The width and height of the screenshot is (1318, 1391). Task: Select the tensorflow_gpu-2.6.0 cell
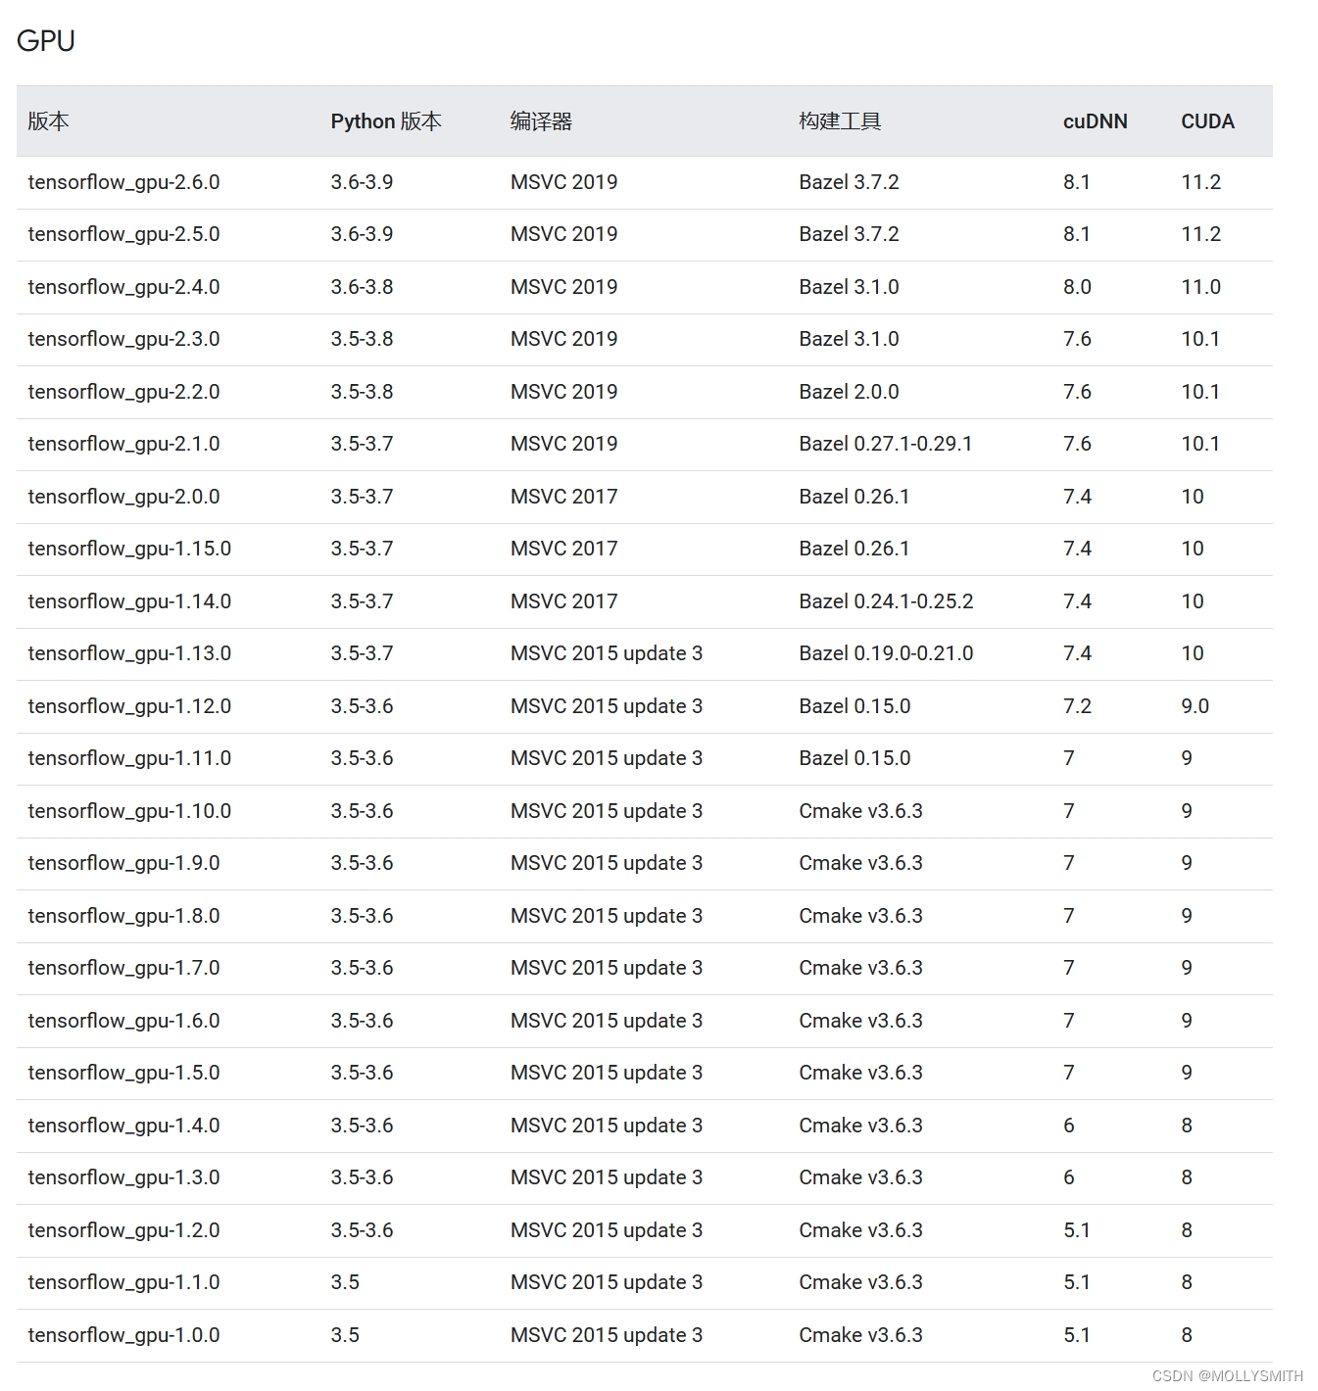click(123, 182)
